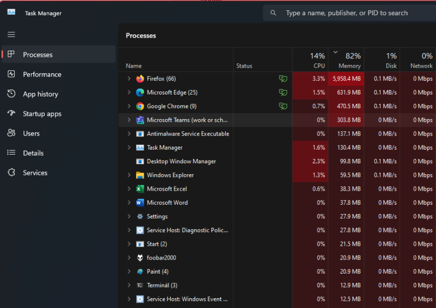
Task: Open the Details page
Action: (x=59, y=153)
